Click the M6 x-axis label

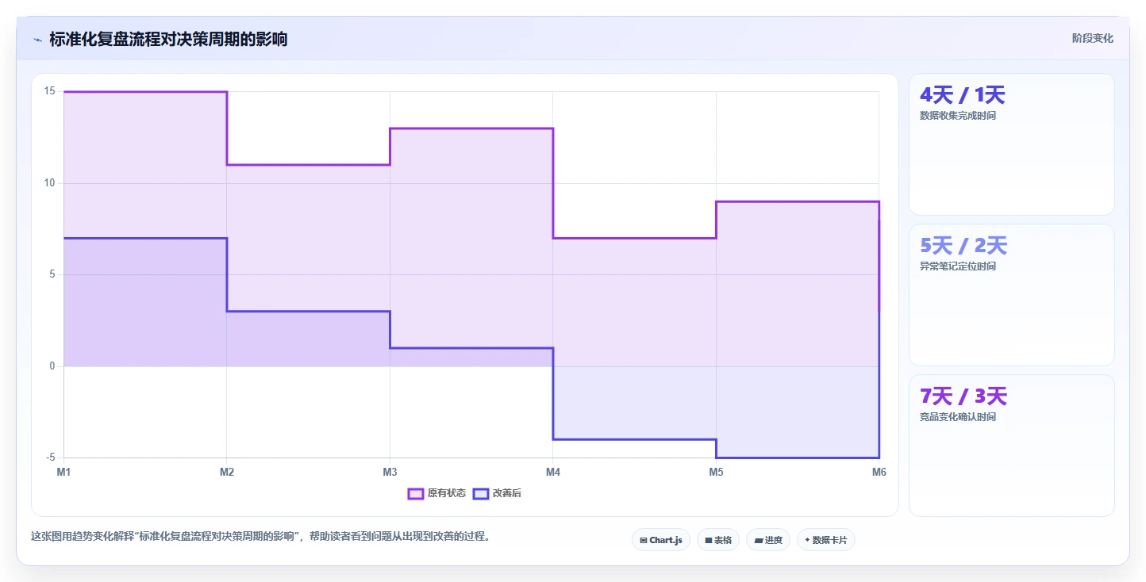coord(879,473)
